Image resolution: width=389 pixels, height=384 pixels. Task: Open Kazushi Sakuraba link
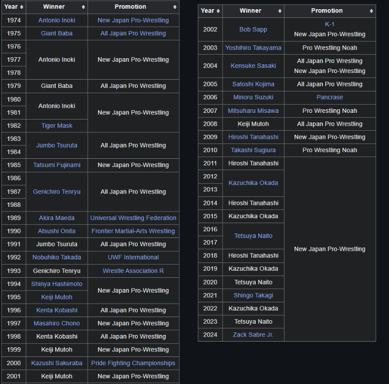point(57,363)
